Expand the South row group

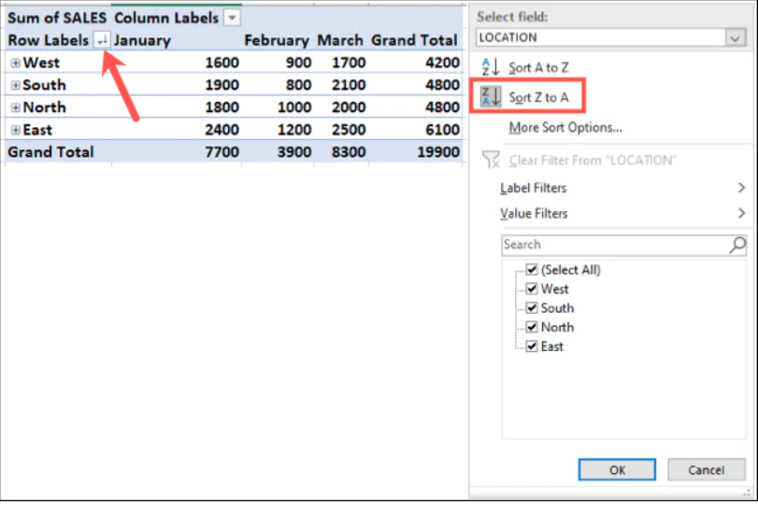pyautogui.click(x=16, y=85)
